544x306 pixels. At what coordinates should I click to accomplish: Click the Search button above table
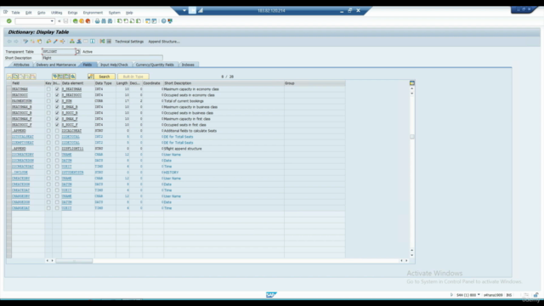pyautogui.click(x=104, y=76)
